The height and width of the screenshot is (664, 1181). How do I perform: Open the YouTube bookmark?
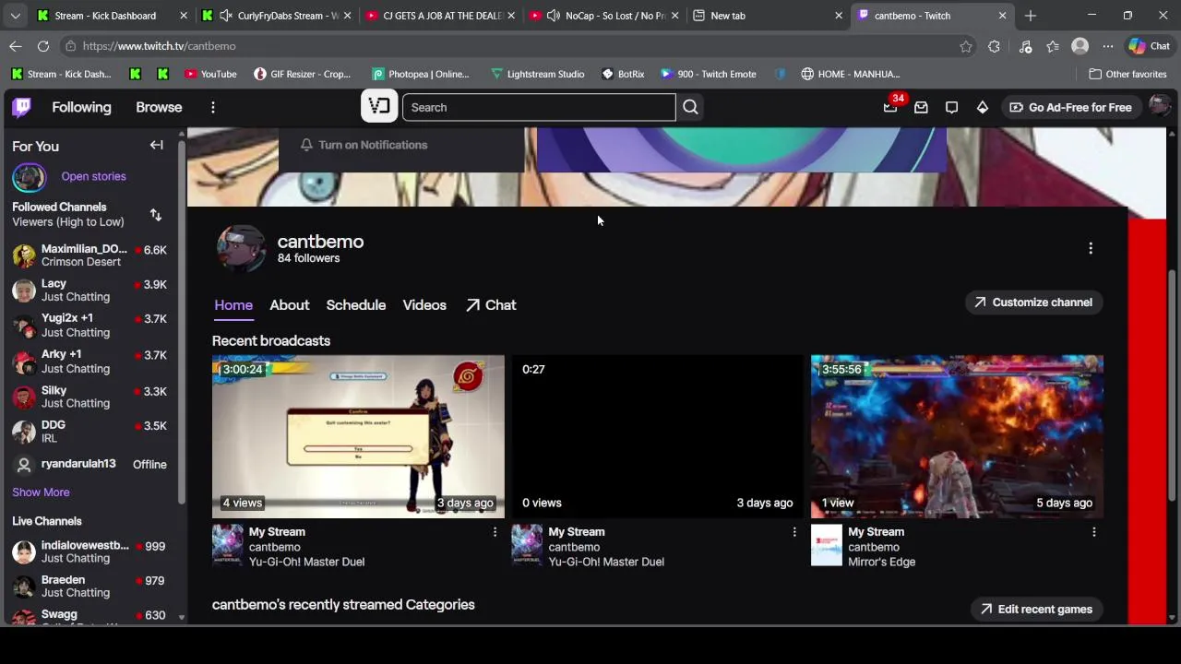pos(210,74)
